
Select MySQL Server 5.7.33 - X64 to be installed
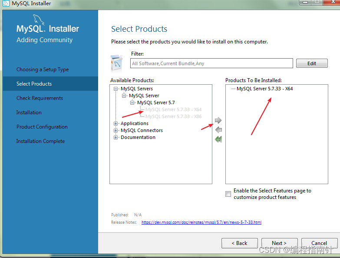[265, 89]
